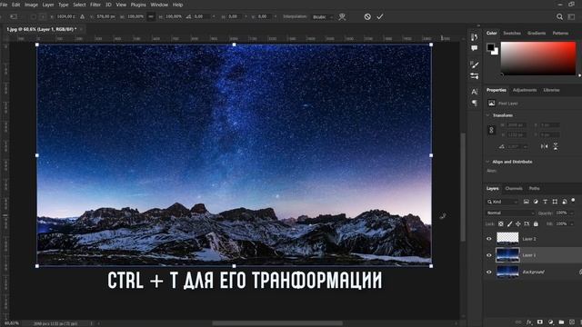The height and width of the screenshot is (327, 582).
Task: Open the Interpolation Bicubic dropdown
Action: (323, 16)
